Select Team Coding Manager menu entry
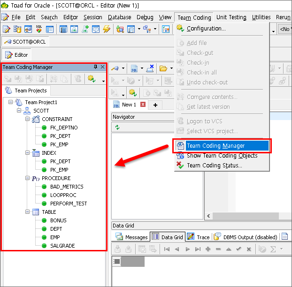 click(222, 146)
